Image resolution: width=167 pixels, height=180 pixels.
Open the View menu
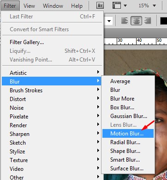(x=30, y=6)
